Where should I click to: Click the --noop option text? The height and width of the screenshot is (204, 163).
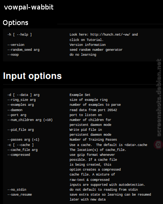pos(13,55)
